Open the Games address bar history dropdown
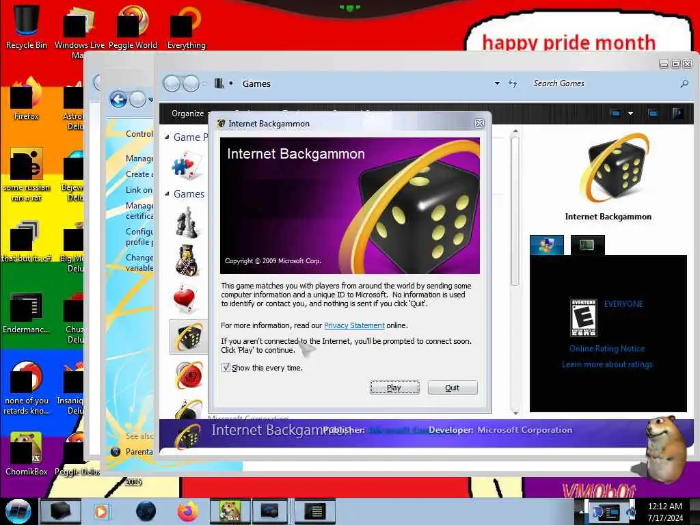700x525 pixels. (x=497, y=83)
